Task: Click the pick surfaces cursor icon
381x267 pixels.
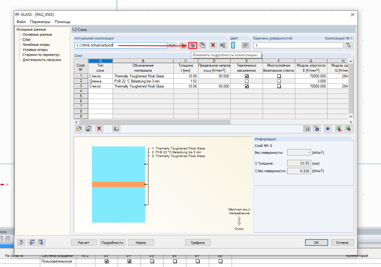Action: pos(349,46)
